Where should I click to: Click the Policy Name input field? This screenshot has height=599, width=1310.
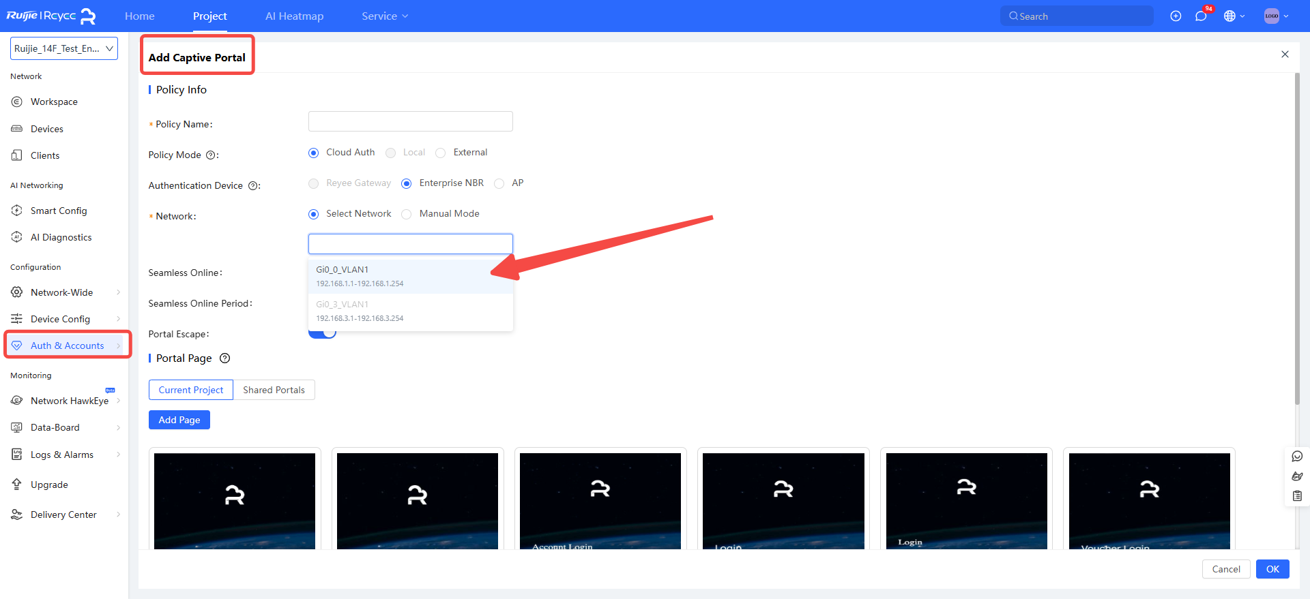[x=411, y=121]
